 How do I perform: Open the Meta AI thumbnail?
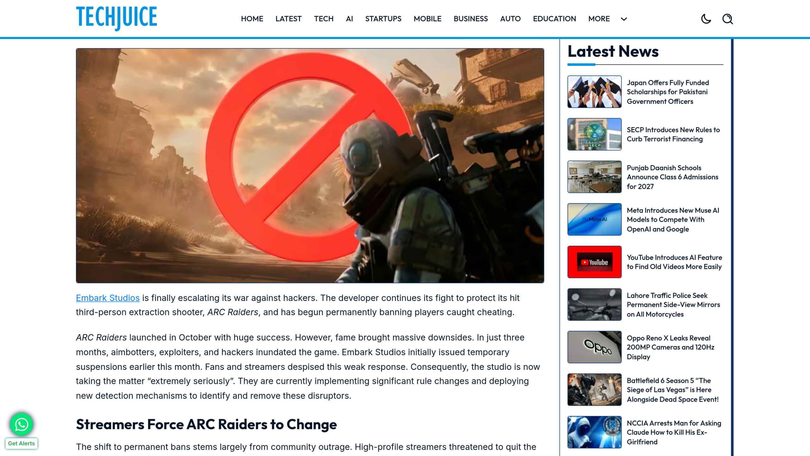594,219
